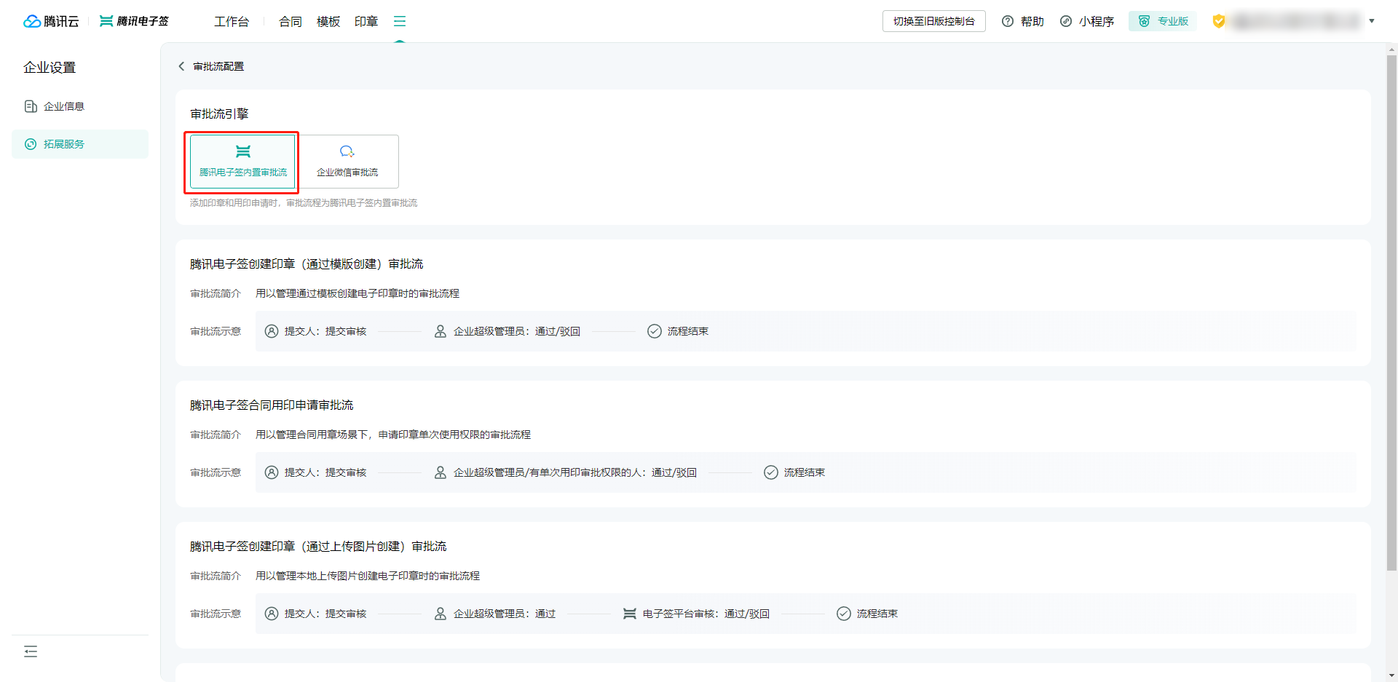Click the 审批流配置 breadcrumb title
The width and height of the screenshot is (1398, 682).
pos(218,66)
